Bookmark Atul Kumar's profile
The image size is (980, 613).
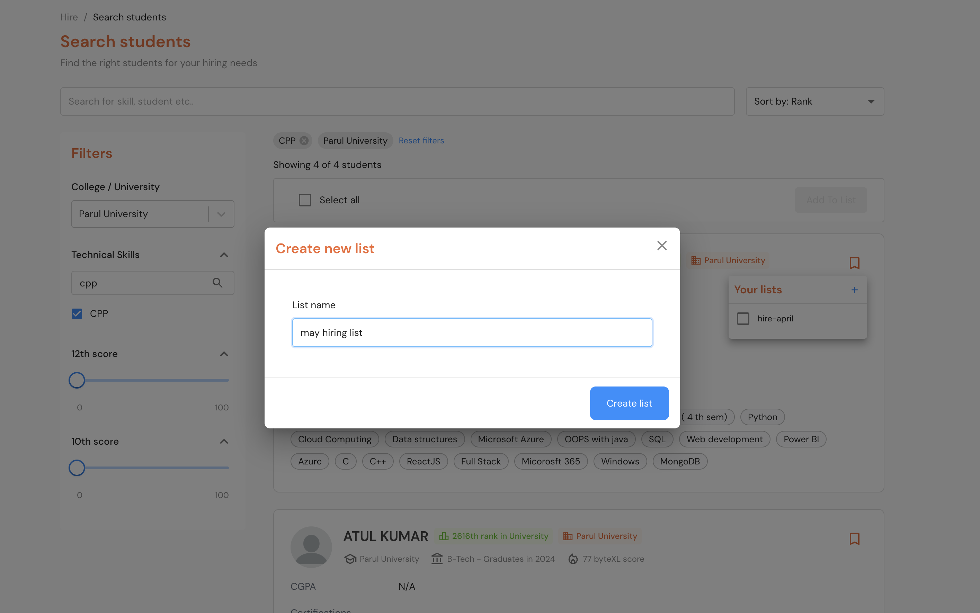(854, 539)
